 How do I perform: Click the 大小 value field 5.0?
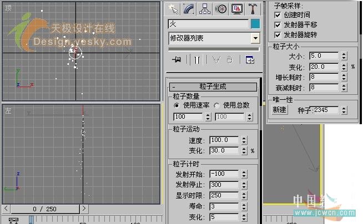coord(324,56)
